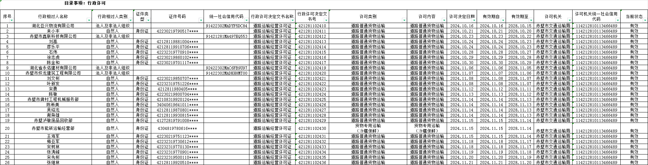Click the name cell 刘文彬
This screenshot has width=648, height=165.
53,78
